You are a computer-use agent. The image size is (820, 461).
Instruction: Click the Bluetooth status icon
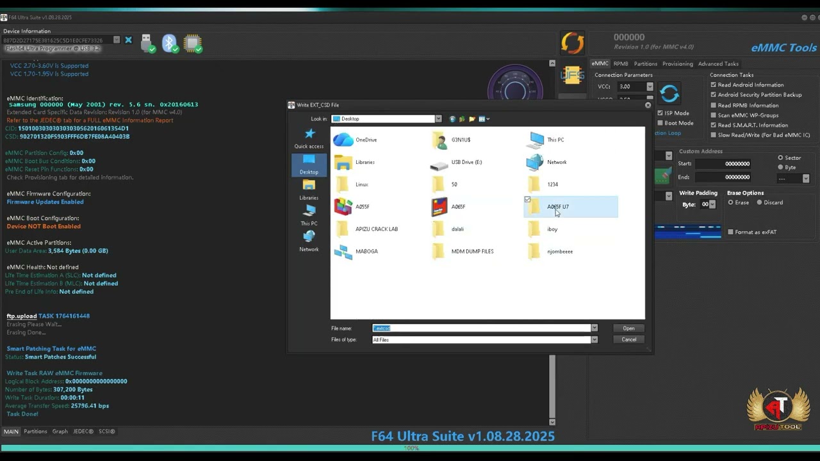[x=170, y=43]
